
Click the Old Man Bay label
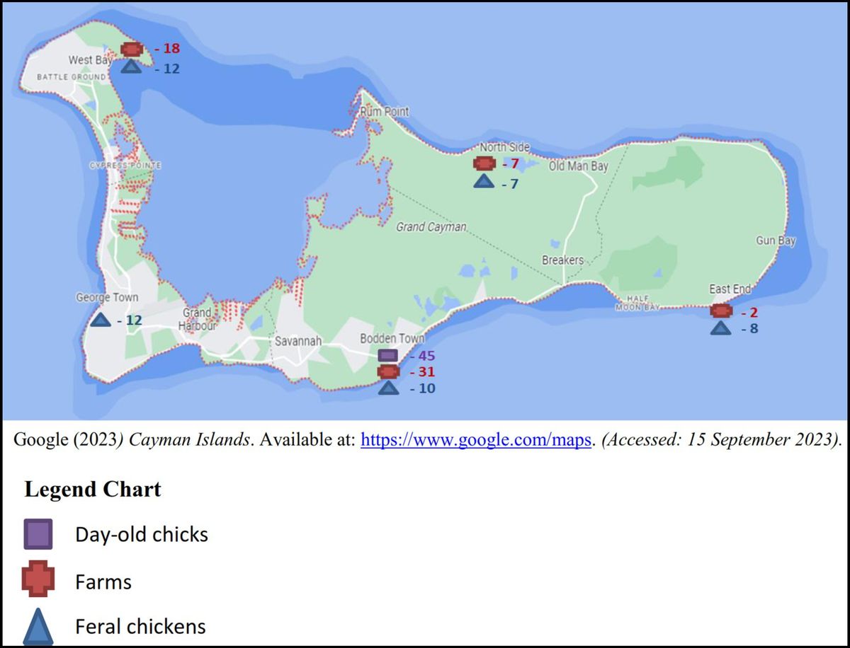pyautogui.click(x=578, y=167)
